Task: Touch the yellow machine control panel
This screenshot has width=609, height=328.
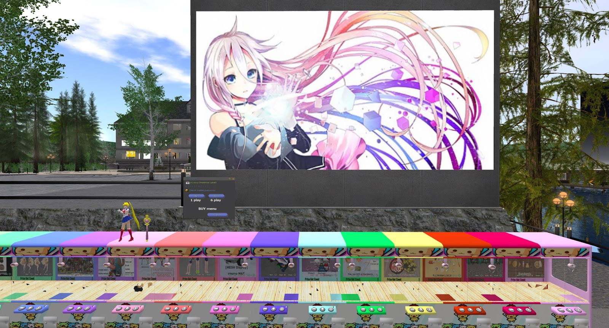Action: coord(420,310)
